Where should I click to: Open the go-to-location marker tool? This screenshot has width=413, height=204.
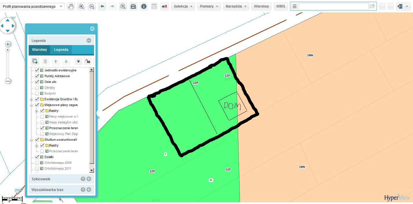pyautogui.click(x=165, y=6)
